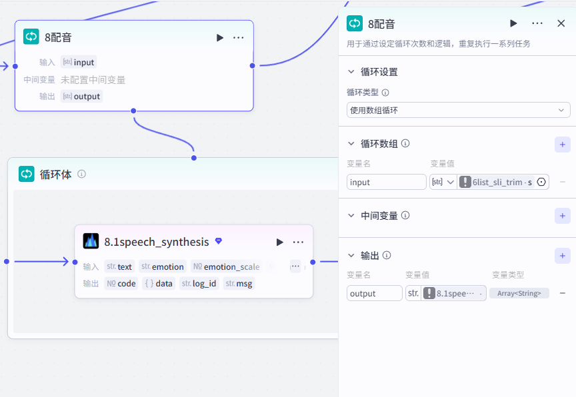Viewport: 576px width, 397px height.
Task: Open more options on 8配音 canvas node
Action: [239, 38]
